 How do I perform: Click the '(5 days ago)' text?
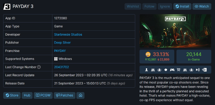pos(116,83)
